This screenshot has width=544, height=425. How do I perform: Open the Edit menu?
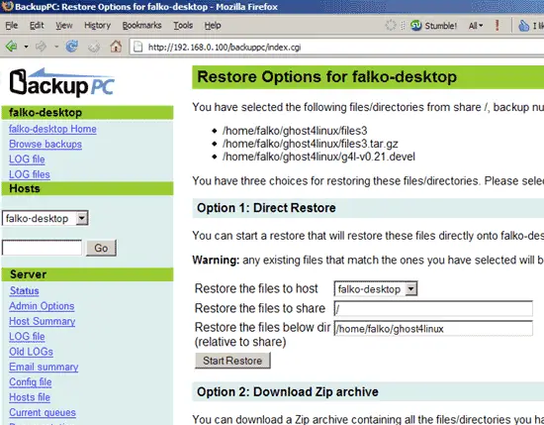pos(37,26)
